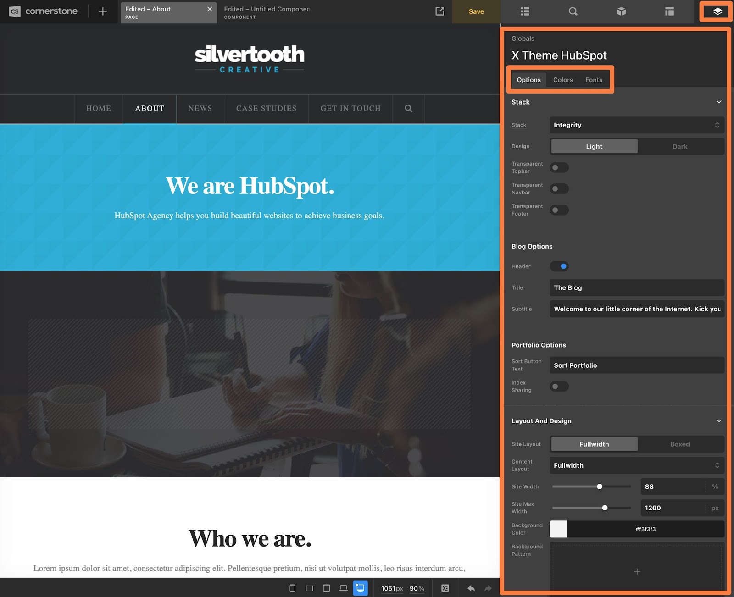Viewport: 734px width, 597px height.
Task: Select the Dark design option
Action: [680, 147]
